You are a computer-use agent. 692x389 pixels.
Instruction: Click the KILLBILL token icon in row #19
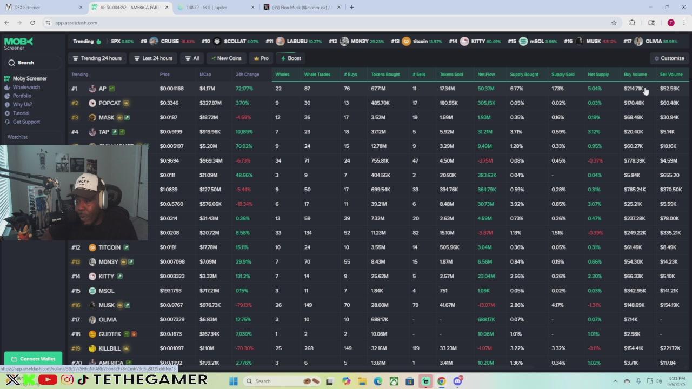[92, 348]
